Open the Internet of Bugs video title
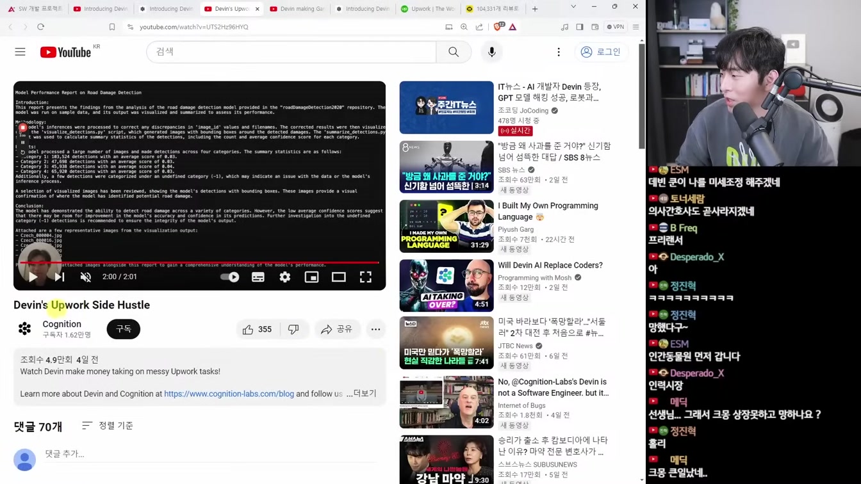Screen dimensions: 861x484 tap(553, 387)
